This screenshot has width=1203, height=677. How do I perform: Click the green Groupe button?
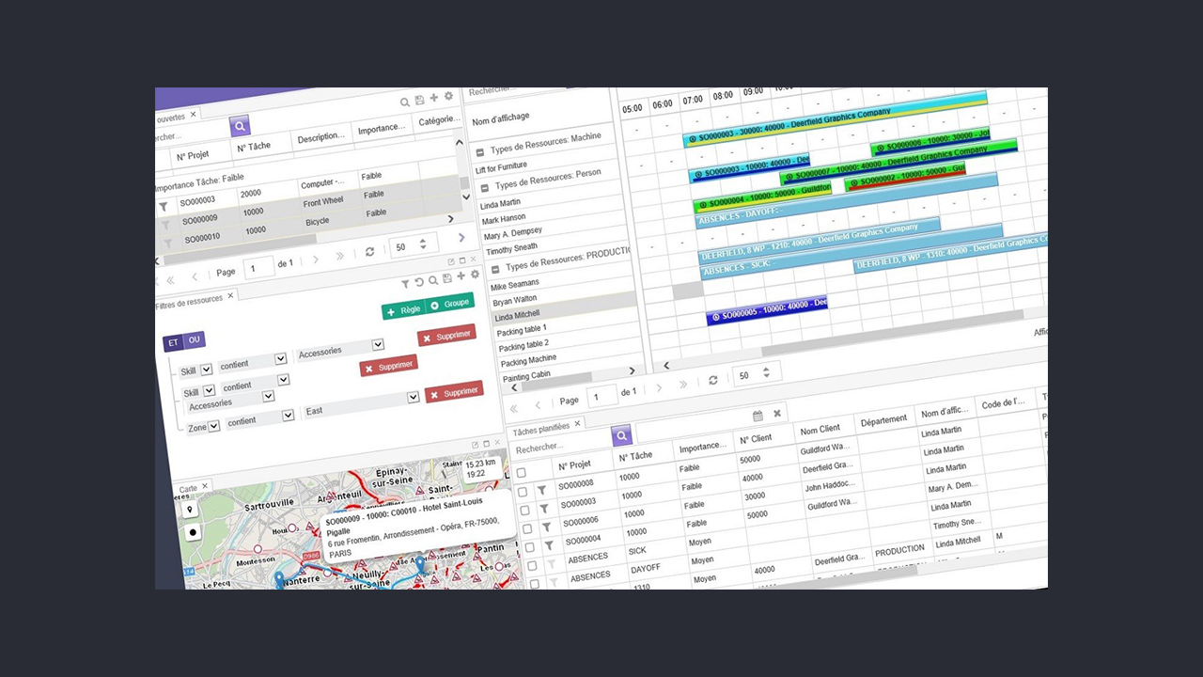tap(449, 304)
